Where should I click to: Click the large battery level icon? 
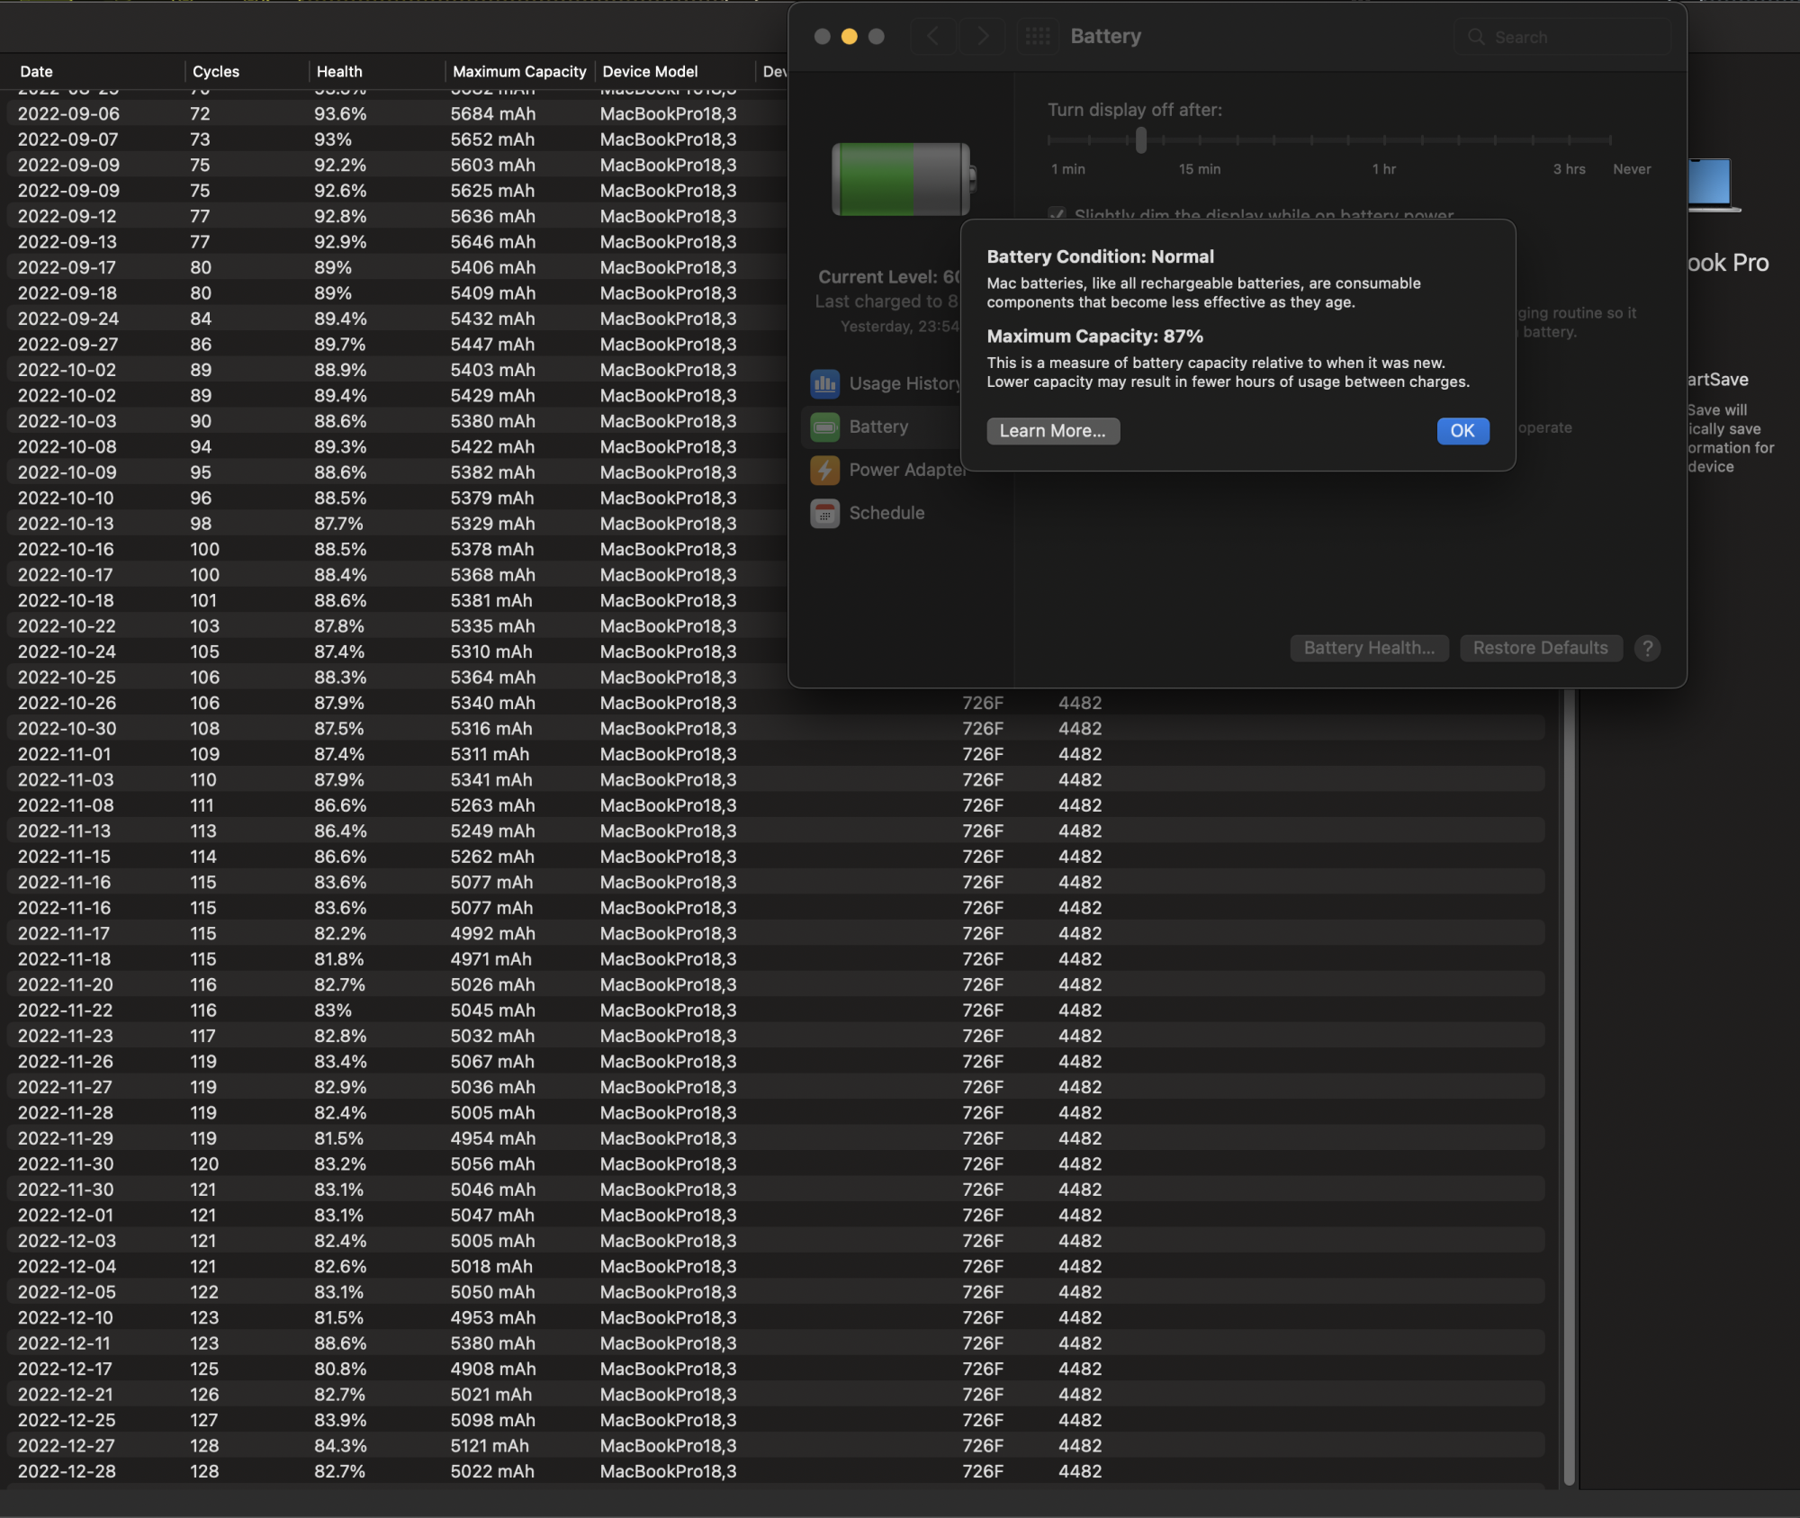point(903,179)
